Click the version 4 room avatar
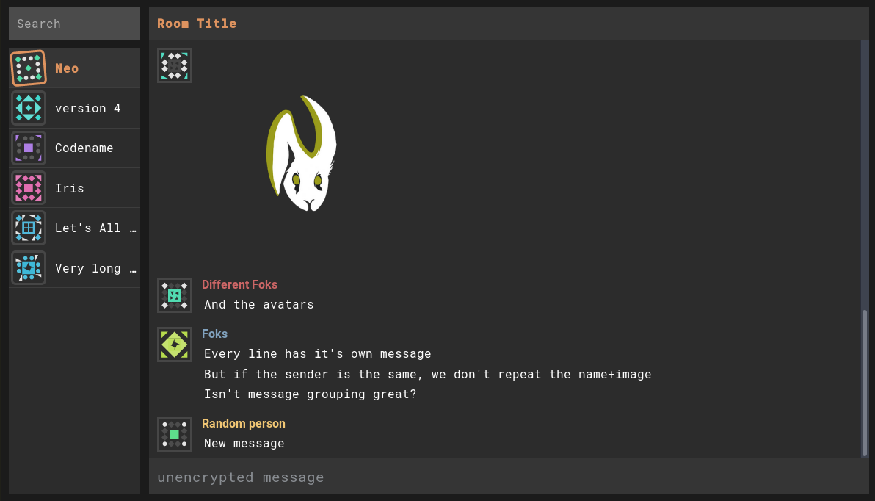The image size is (875, 501). coord(29,108)
